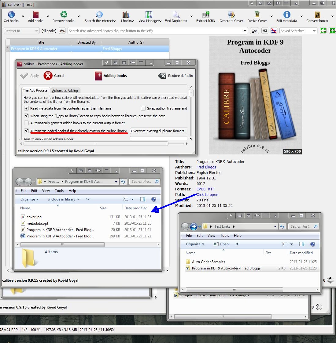Viewport: 336px width, 343px height.
Task: Open File menu in book folder window
Action: pos(24,191)
